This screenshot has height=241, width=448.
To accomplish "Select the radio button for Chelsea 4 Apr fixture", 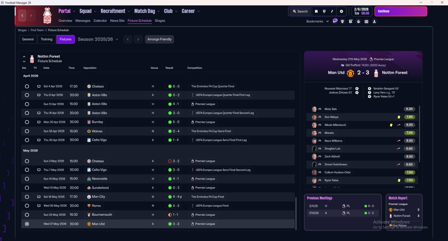I will (x=27, y=86).
